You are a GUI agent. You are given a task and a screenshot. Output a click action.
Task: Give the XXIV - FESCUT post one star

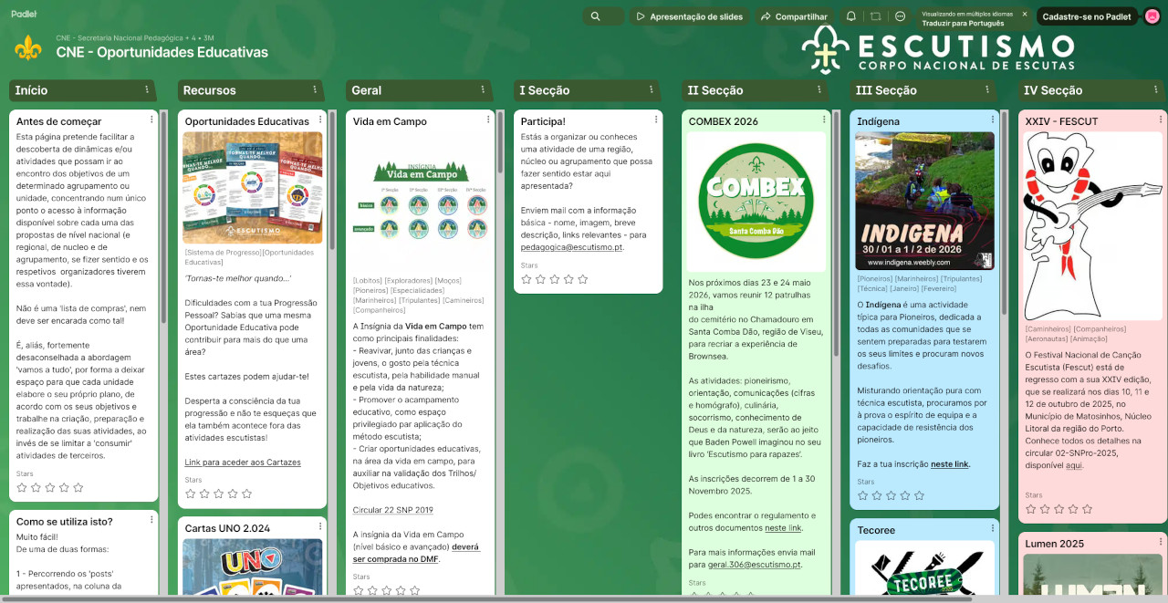(x=1031, y=509)
